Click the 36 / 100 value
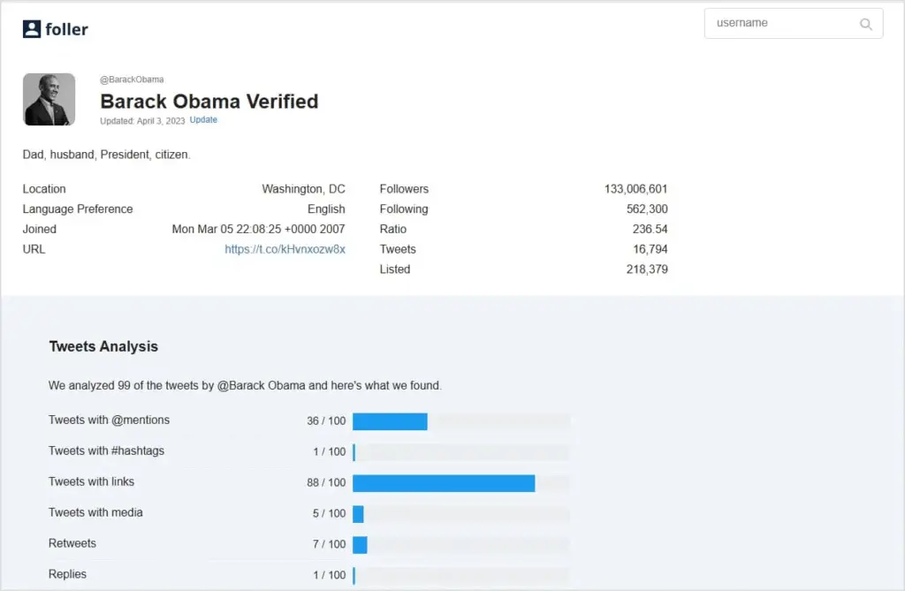The image size is (905, 591). pos(326,421)
